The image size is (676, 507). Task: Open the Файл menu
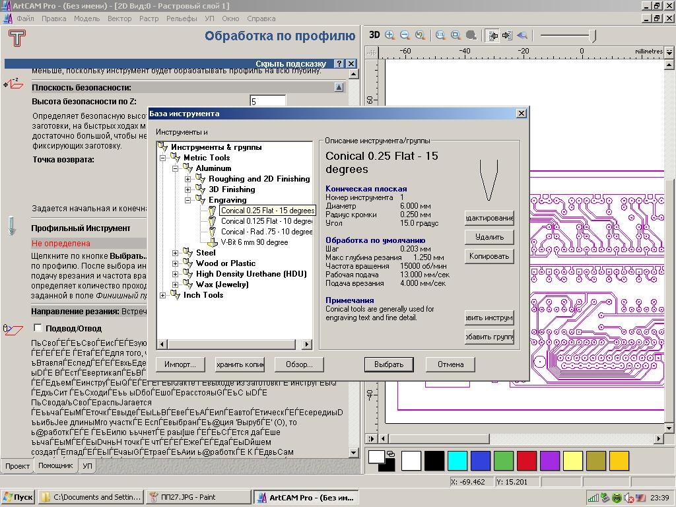tap(26, 18)
